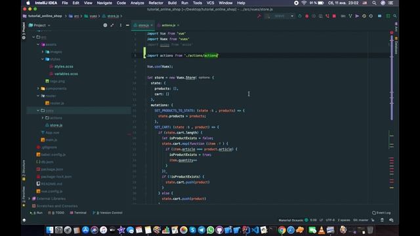Toggle the Database side tool stripe

(396, 46)
